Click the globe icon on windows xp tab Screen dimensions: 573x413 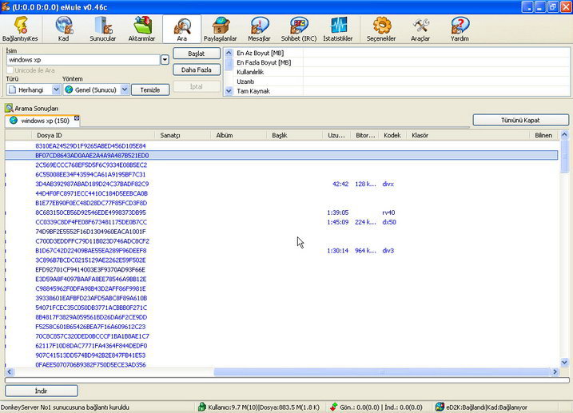[x=14, y=121]
